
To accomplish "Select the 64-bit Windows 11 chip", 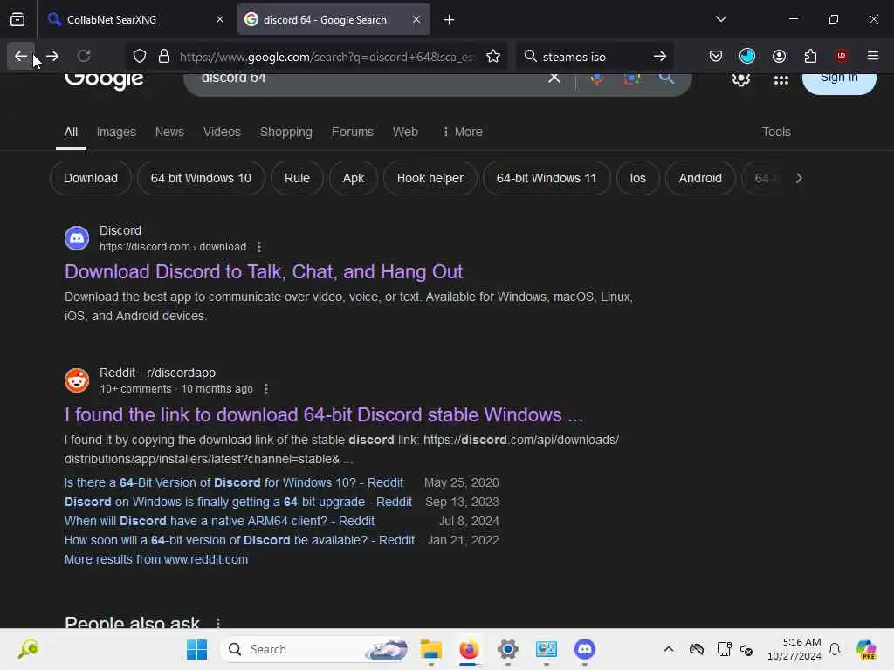I will coord(547,178).
